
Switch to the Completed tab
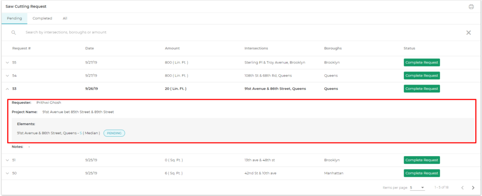[x=42, y=18]
